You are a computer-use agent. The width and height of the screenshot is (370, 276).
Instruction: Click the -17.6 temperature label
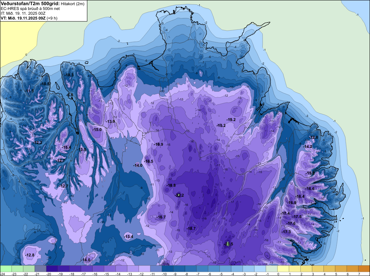coord(291,223)
